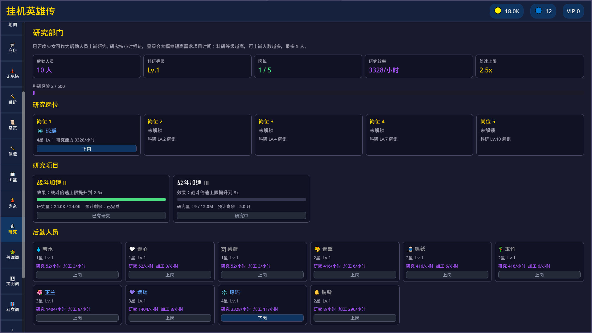
Task: Click 研究中 on 战斗加速 III
Action: [x=241, y=216]
